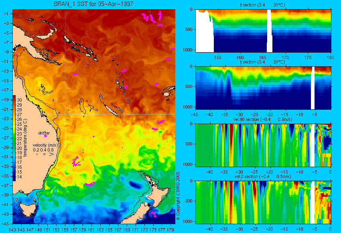Click the map latitude tick label "-31"
This screenshot has width=341, height=233.
[x=5, y=157]
